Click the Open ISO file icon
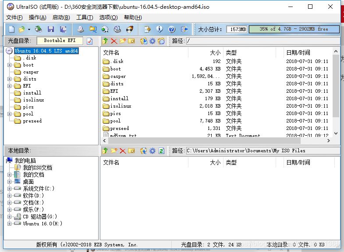Screen dimensions: 344x252 coord(22,29)
